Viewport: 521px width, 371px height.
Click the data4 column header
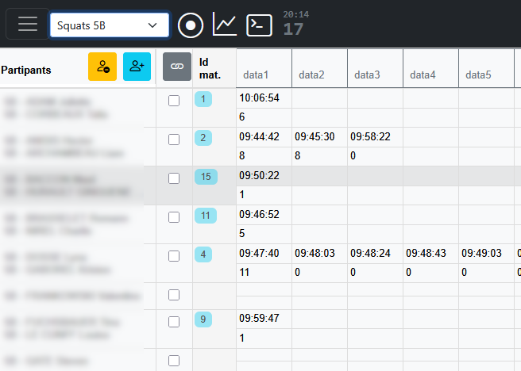click(430, 69)
